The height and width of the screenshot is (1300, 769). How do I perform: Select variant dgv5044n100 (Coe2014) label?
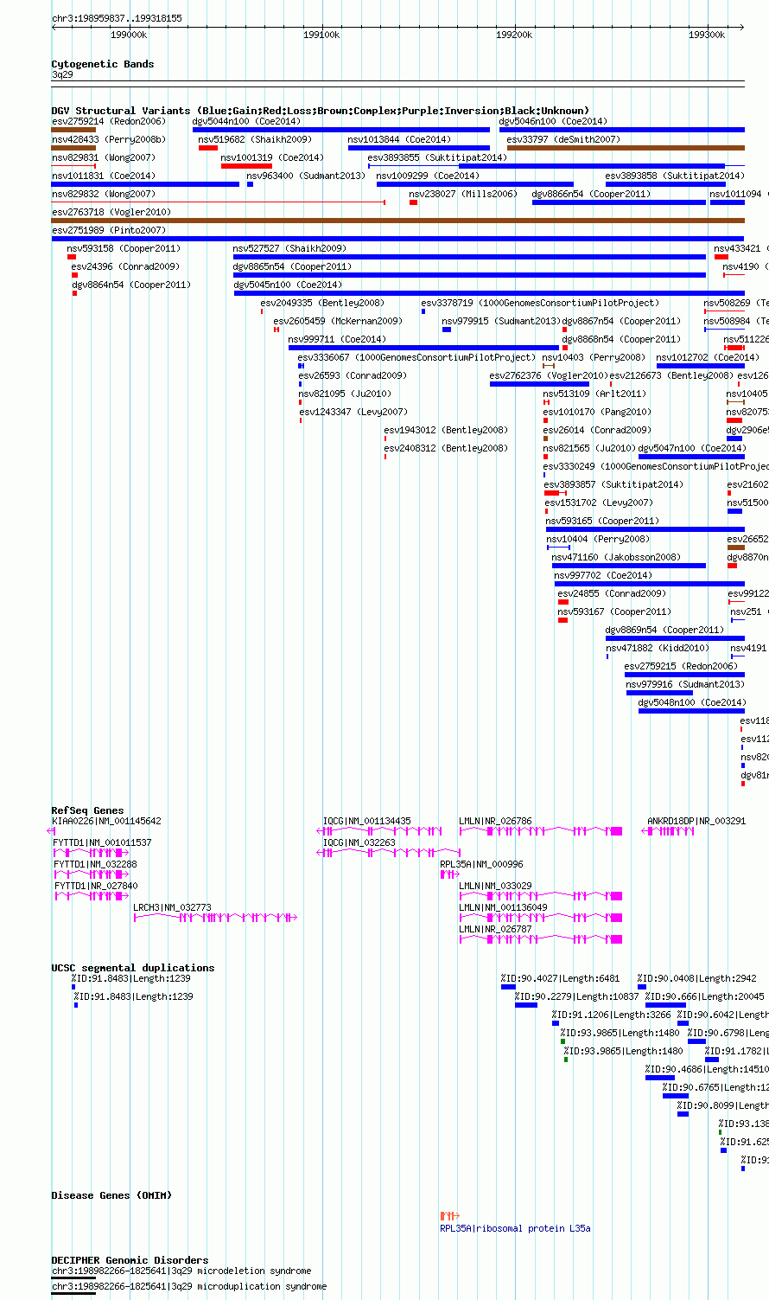point(247,121)
